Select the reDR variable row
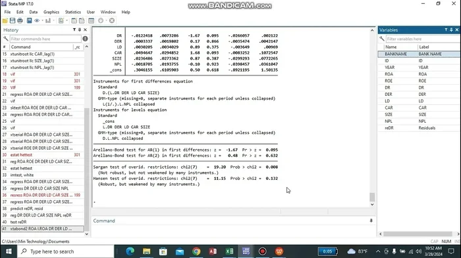The image size is (461, 258). (x=420, y=128)
